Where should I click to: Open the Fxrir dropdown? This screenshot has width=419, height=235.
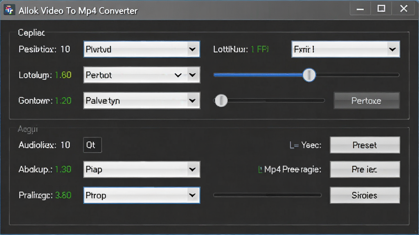pos(345,49)
